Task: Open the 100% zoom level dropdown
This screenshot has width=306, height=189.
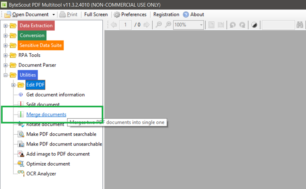Action: pyautogui.click(x=201, y=25)
